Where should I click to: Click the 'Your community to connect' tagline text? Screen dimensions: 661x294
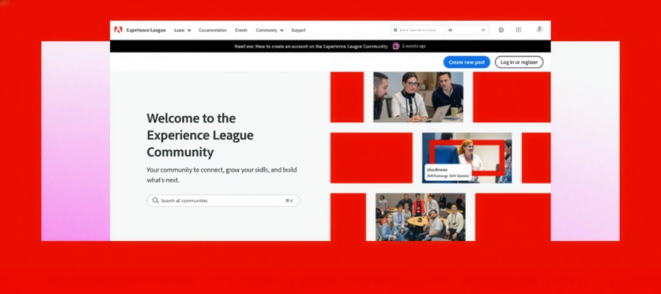222,175
